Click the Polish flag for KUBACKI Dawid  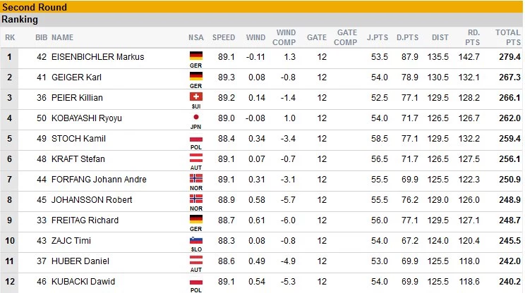pos(196,280)
